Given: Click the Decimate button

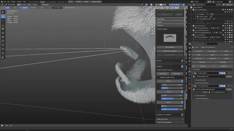Looking at the screenshot, I should (202, 62).
